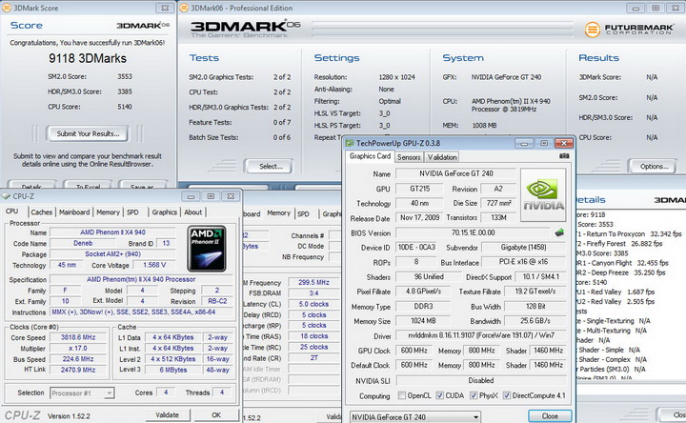The height and width of the screenshot is (423, 686).
Task: Click the BIOS Version field 70.15.1E.00.00
Action: click(473, 232)
